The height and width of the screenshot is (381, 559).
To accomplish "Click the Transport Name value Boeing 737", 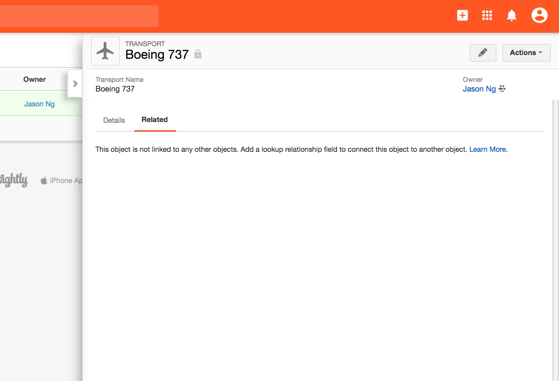I will point(115,89).
